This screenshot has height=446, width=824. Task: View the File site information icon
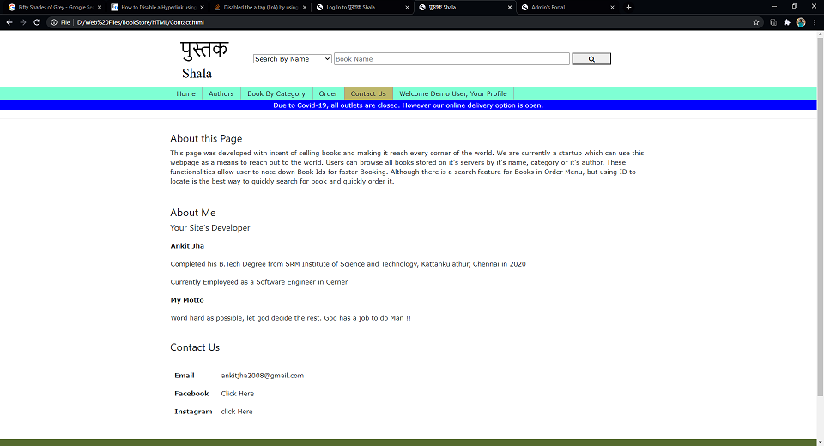pyautogui.click(x=54, y=22)
